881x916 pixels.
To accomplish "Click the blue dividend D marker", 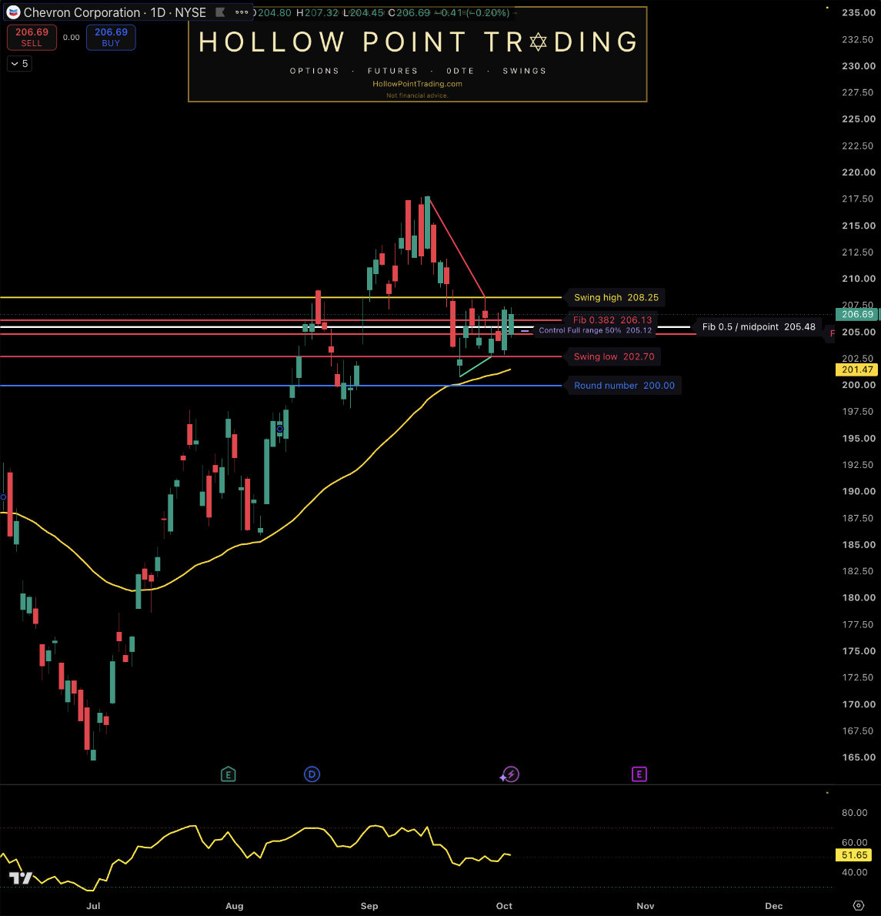I will tap(312, 774).
